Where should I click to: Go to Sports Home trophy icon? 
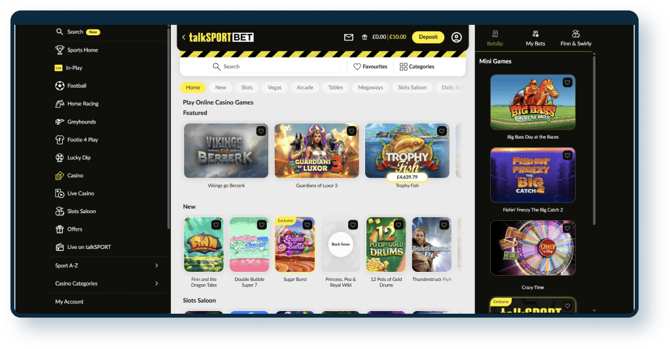click(x=60, y=50)
